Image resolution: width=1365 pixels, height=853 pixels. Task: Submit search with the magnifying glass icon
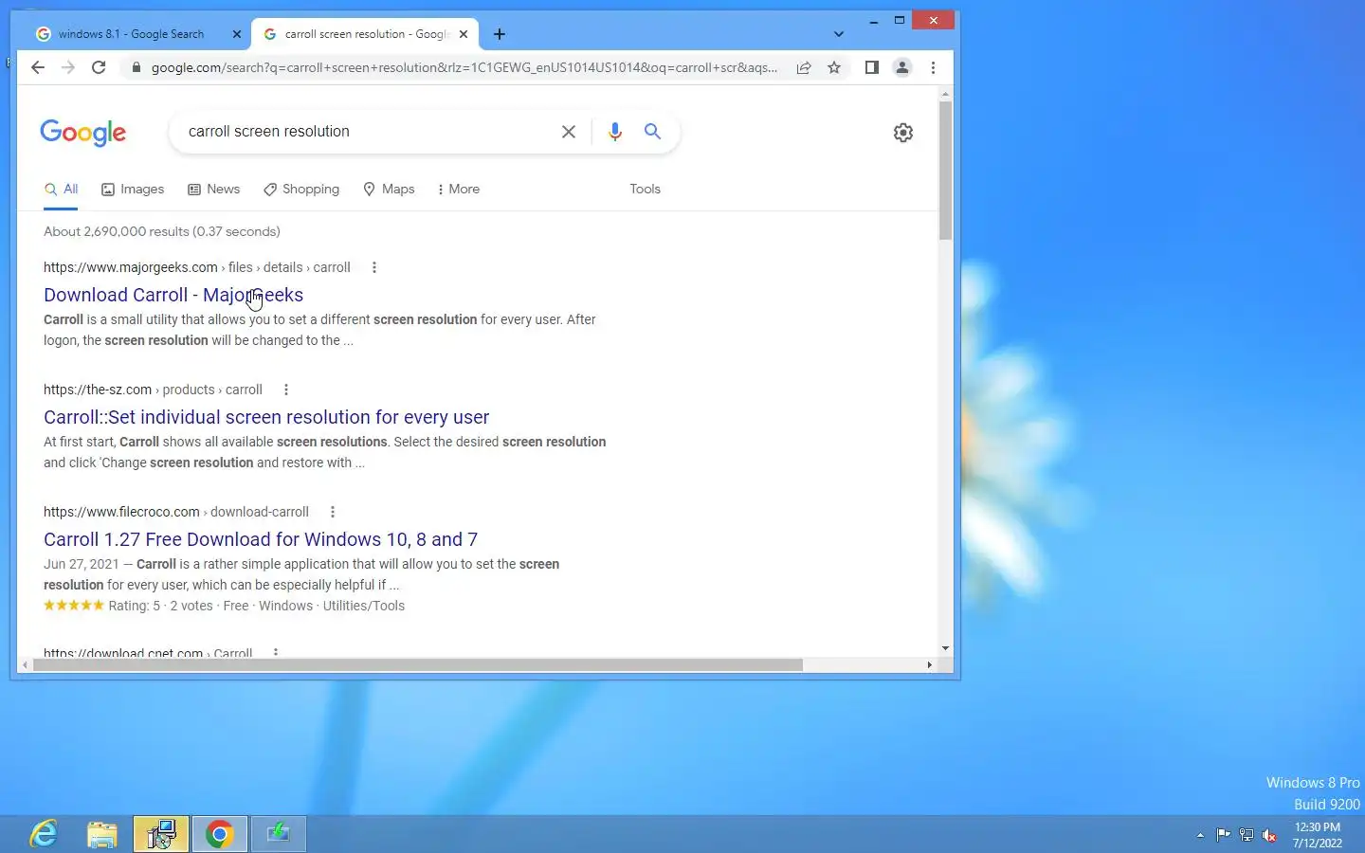652,132
